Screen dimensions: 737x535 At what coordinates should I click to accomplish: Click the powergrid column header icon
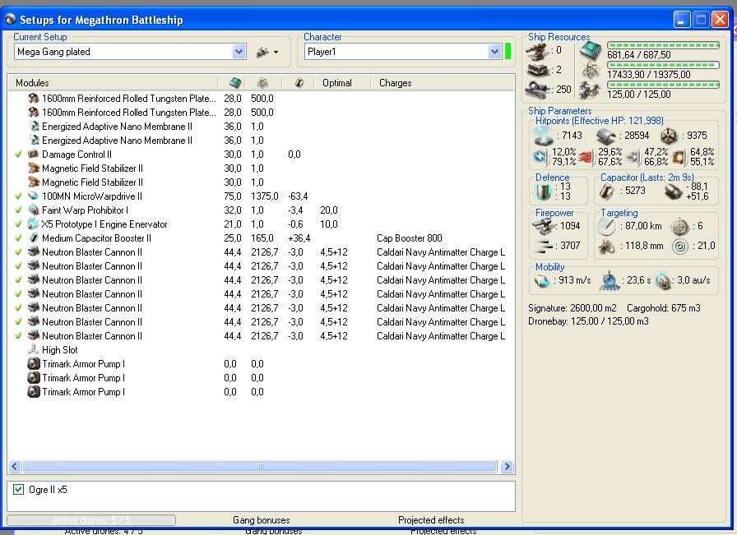coord(262,83)
